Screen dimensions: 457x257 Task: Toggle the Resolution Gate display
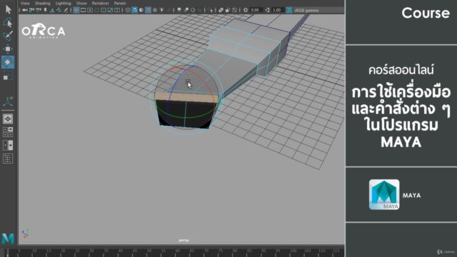point(90,10)
